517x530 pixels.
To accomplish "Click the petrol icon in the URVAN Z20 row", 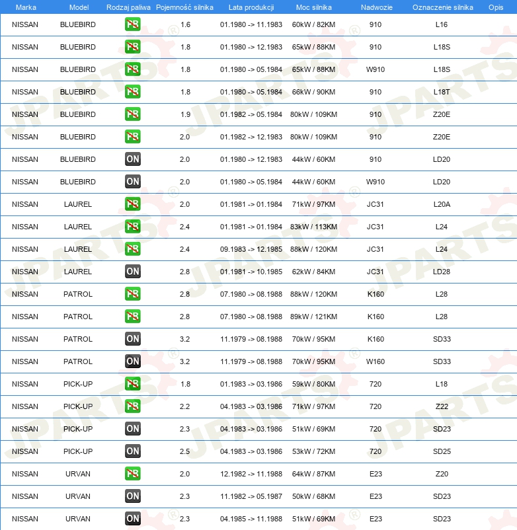I will [x=132, y=474].
